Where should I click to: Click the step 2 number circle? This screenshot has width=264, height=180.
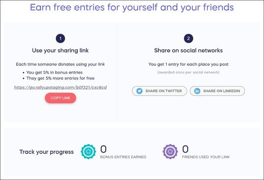click(188, 39)
